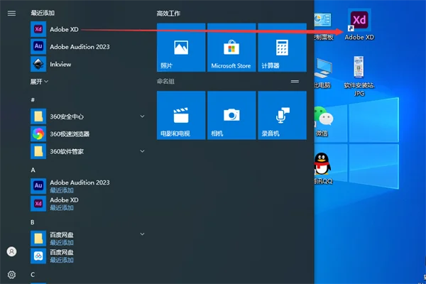Click Adobe XD text in recently added
The width and height of the screenshot is (426, 284).
(x=64, y=29)
